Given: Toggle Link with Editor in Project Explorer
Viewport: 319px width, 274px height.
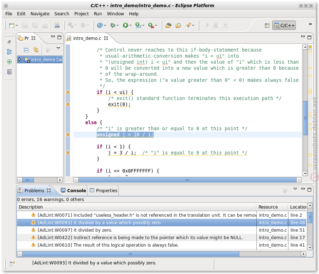Looking at the screenshot, I should click(x=36, y=50).
